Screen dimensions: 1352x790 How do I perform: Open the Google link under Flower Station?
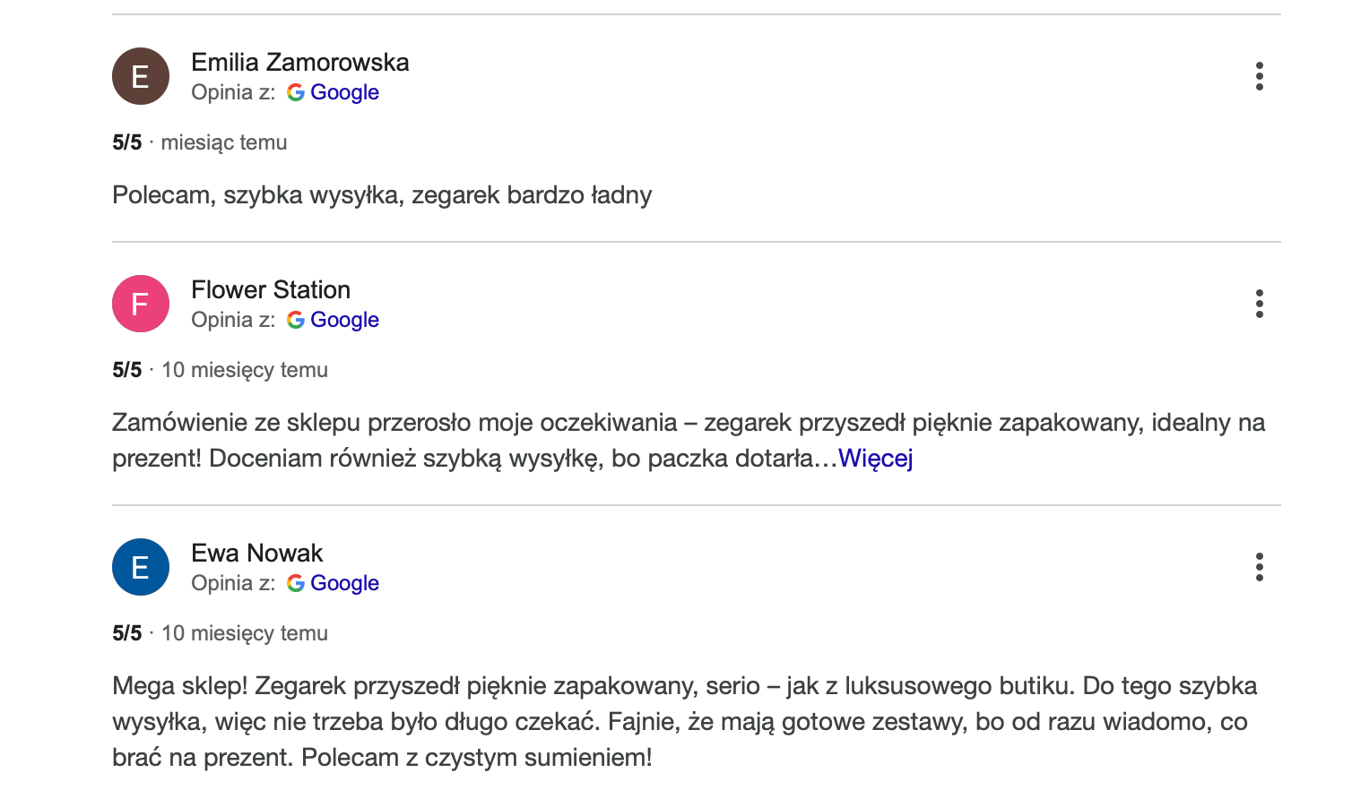pos(344,320)
